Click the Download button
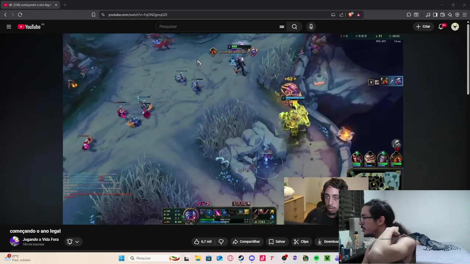The image size is (470, 264). (327, 242)
